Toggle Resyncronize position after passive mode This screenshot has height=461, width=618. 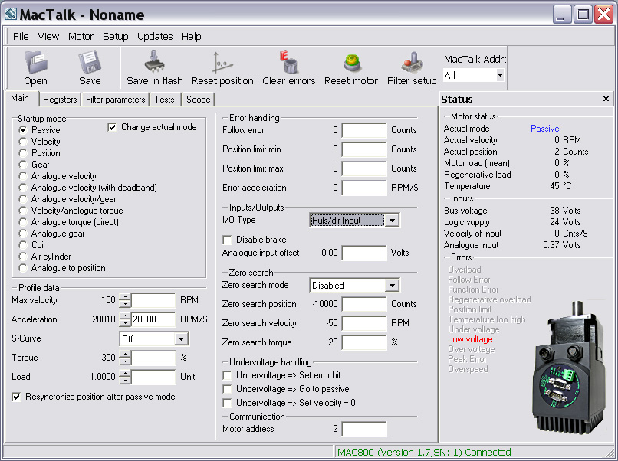click(x=16, y=397)
